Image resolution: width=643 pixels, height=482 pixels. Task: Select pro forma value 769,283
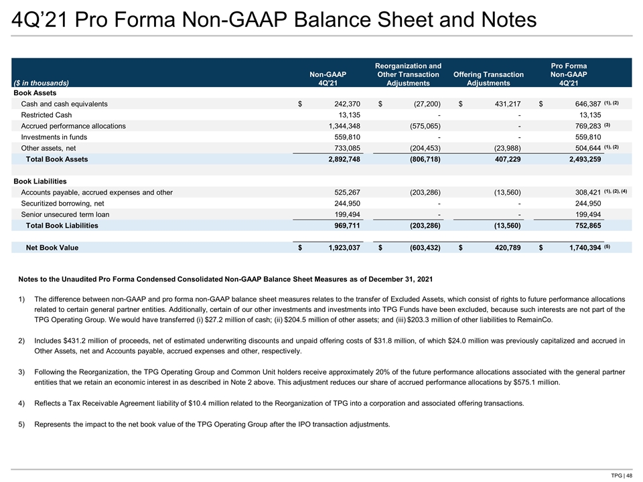588,127
